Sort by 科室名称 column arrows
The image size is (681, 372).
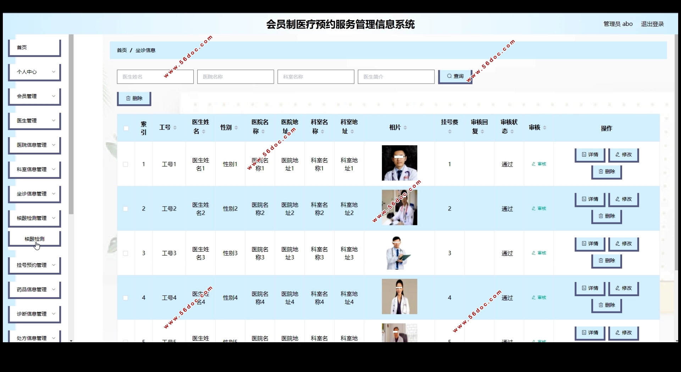[322, 131]
